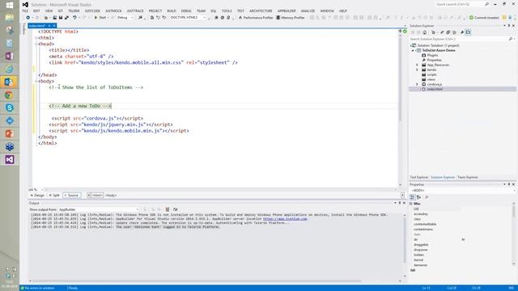Switch to Design view

tap(37, 196)
